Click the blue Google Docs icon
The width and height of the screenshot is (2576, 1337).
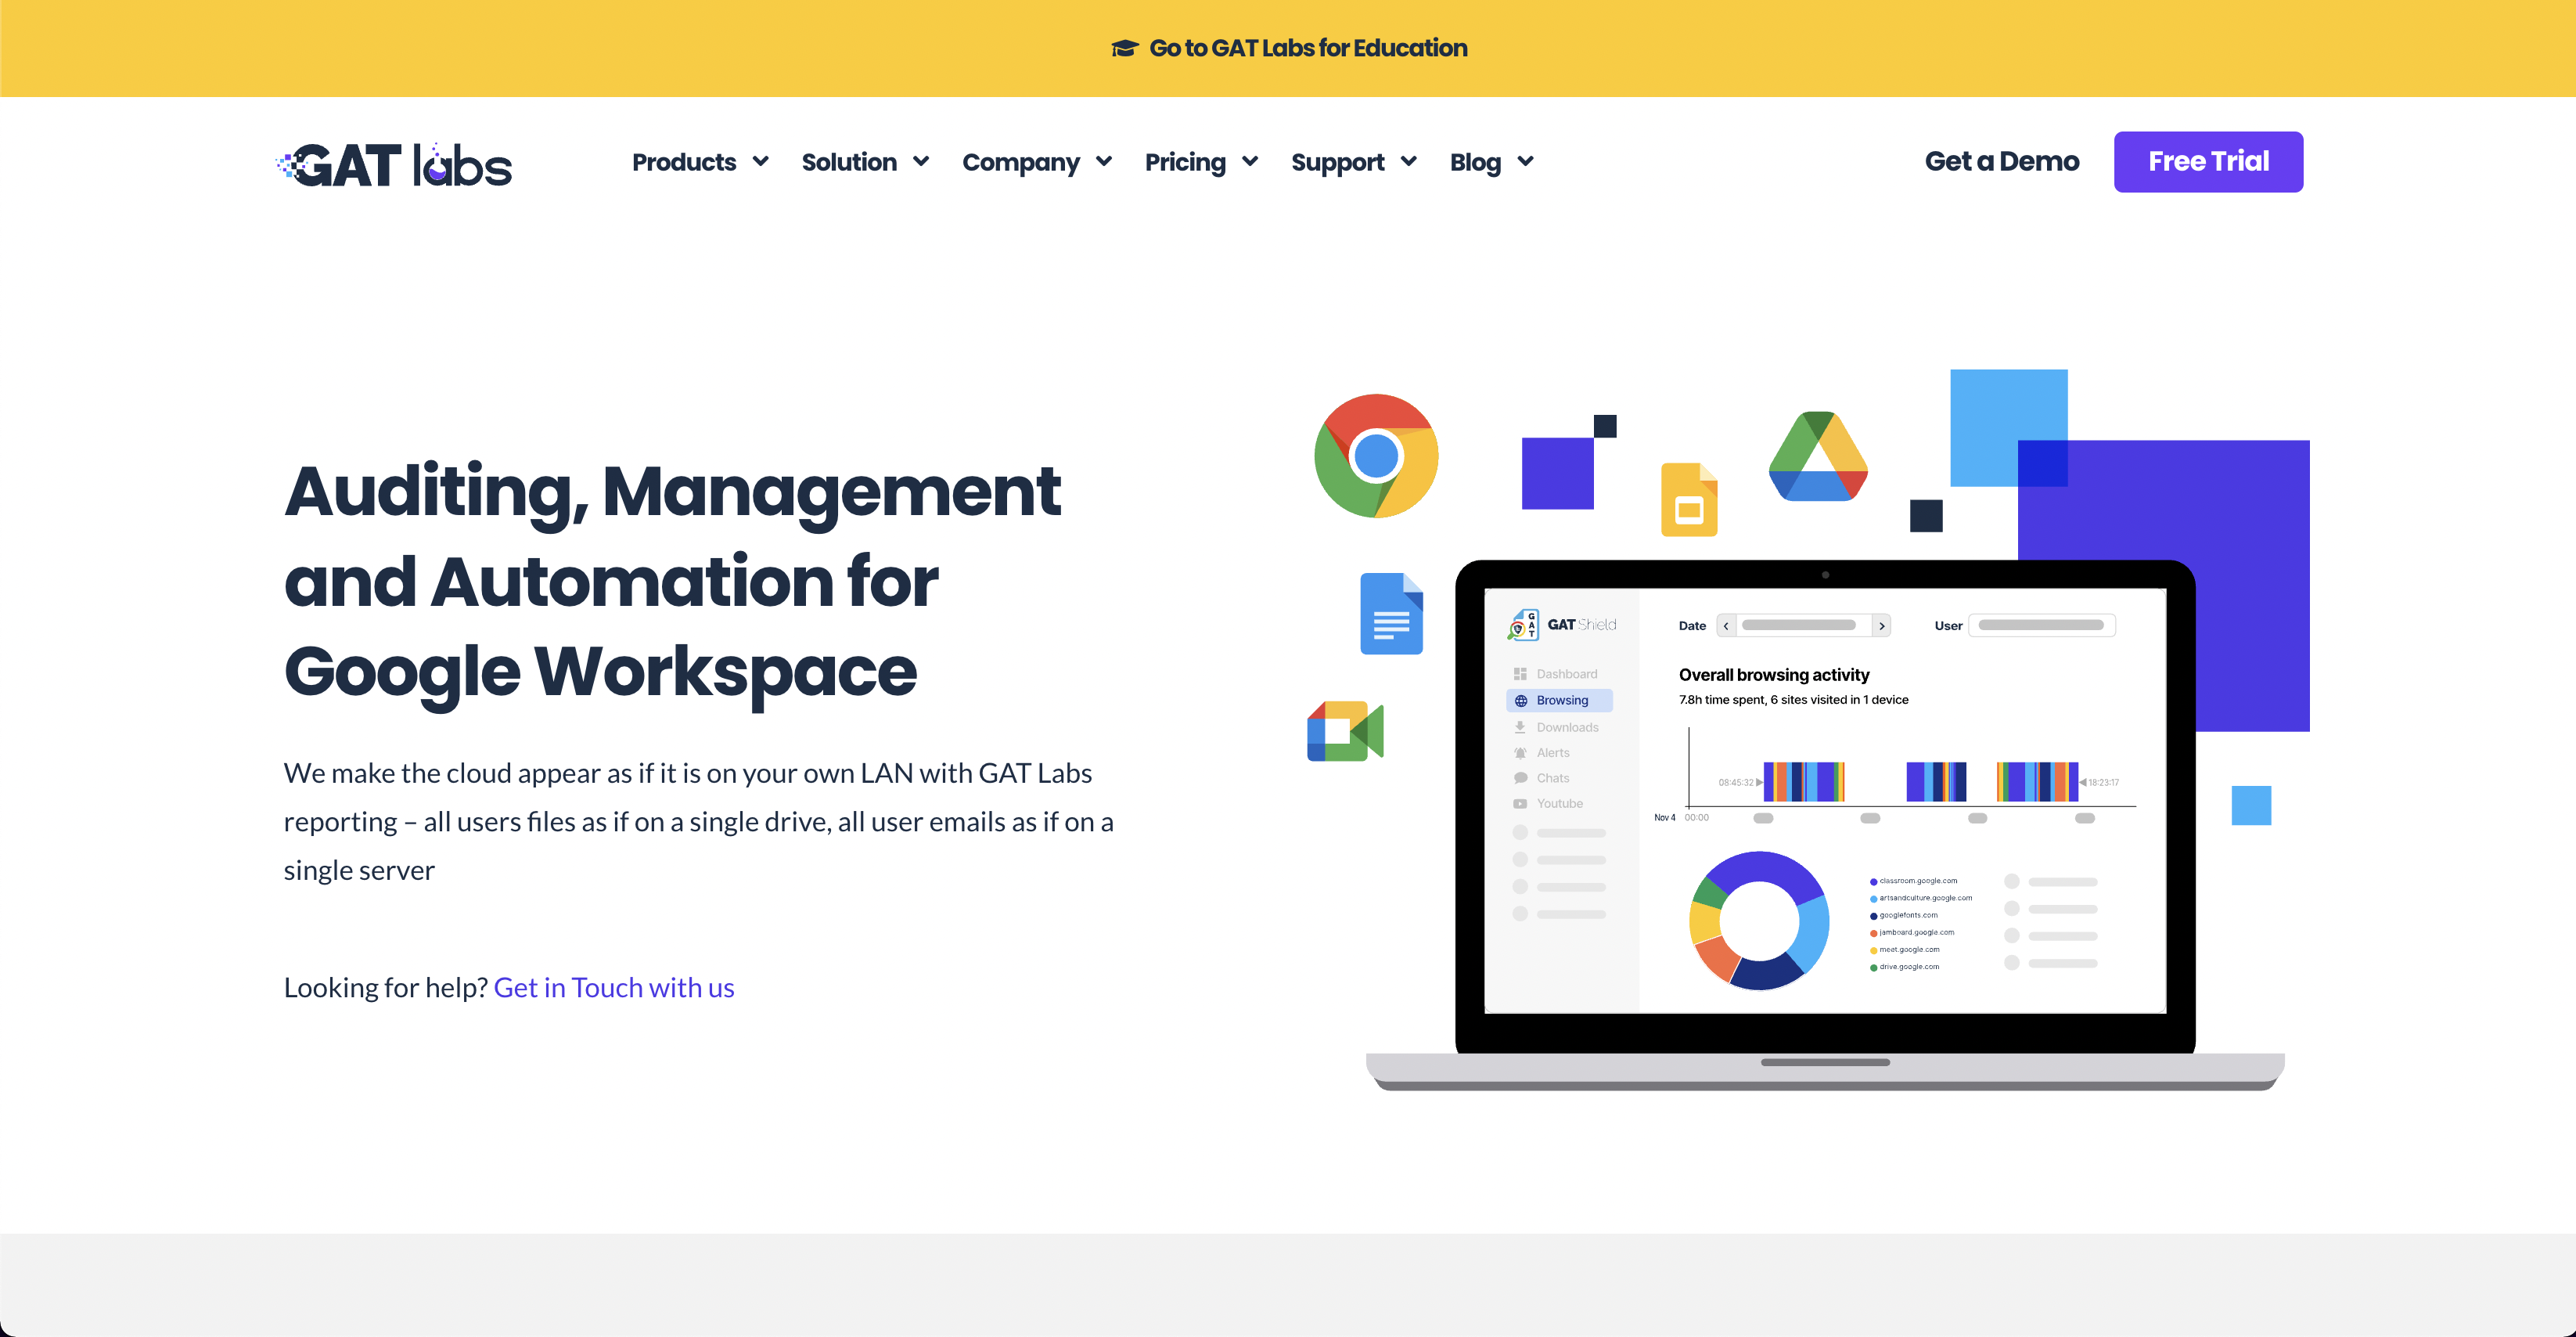point(1390,614)
